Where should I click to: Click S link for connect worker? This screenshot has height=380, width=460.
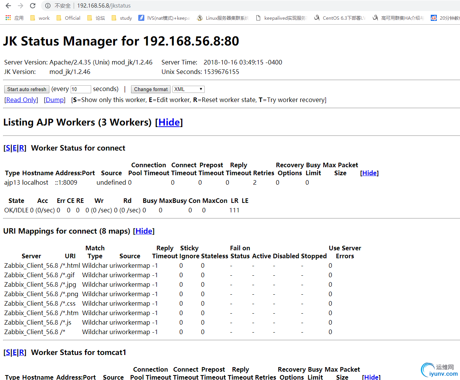[x=8, y=148]
